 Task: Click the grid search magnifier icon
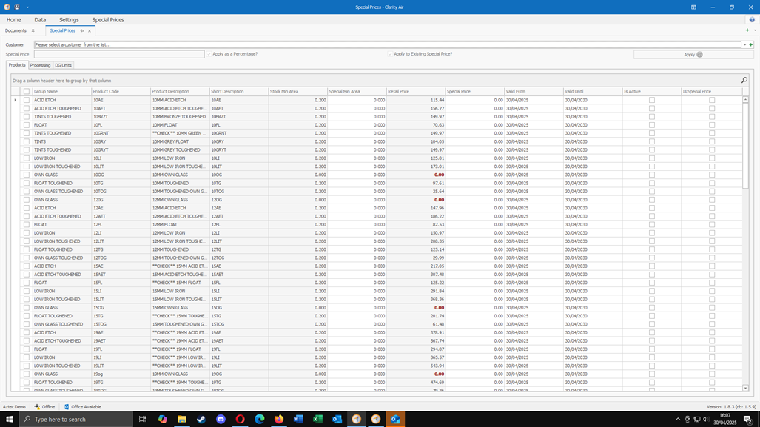(744, 80)
